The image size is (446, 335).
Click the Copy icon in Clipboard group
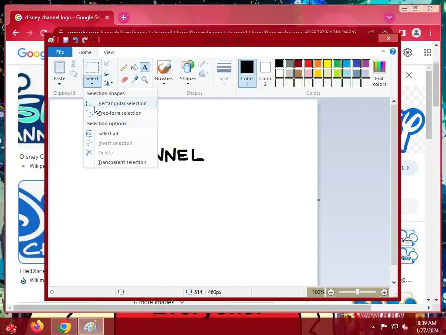(73, 73)
